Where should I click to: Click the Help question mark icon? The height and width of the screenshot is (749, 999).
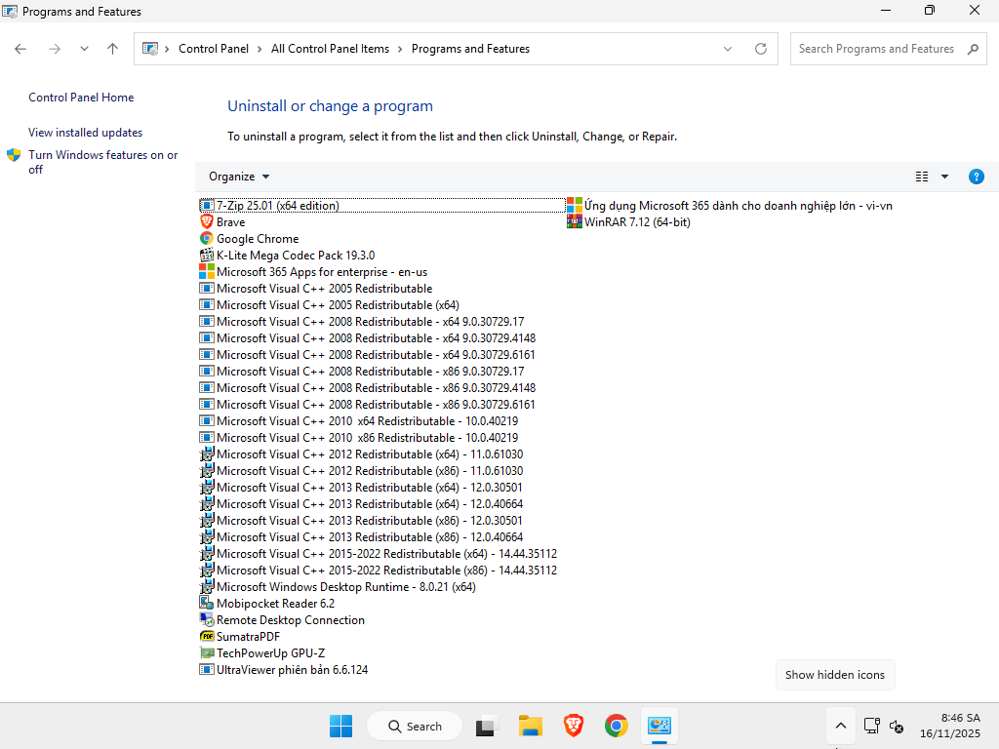977,177
